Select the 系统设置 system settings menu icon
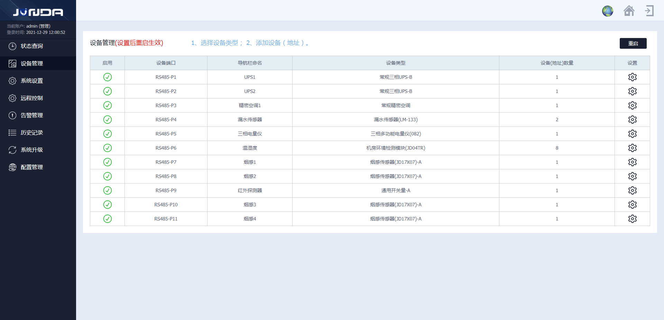 coord(12,81)
